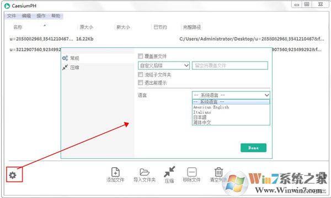Click the 16.22Kb original size cell
This screenshot has height=198, width=331.
click(x=84, y=39)
